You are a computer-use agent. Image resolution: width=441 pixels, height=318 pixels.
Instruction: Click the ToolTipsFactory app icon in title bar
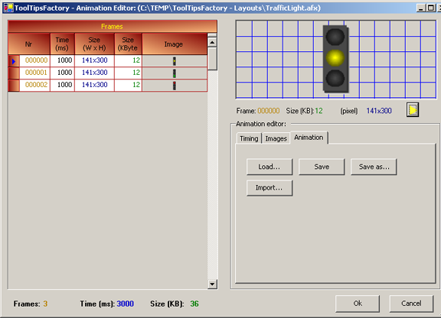8,8
